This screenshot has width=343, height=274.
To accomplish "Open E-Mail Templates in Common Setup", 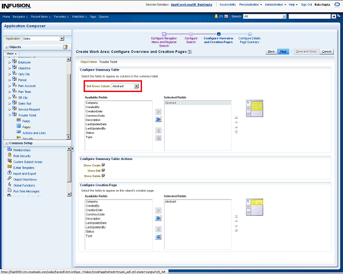I will pyautogui.click(x=24, y=168).
